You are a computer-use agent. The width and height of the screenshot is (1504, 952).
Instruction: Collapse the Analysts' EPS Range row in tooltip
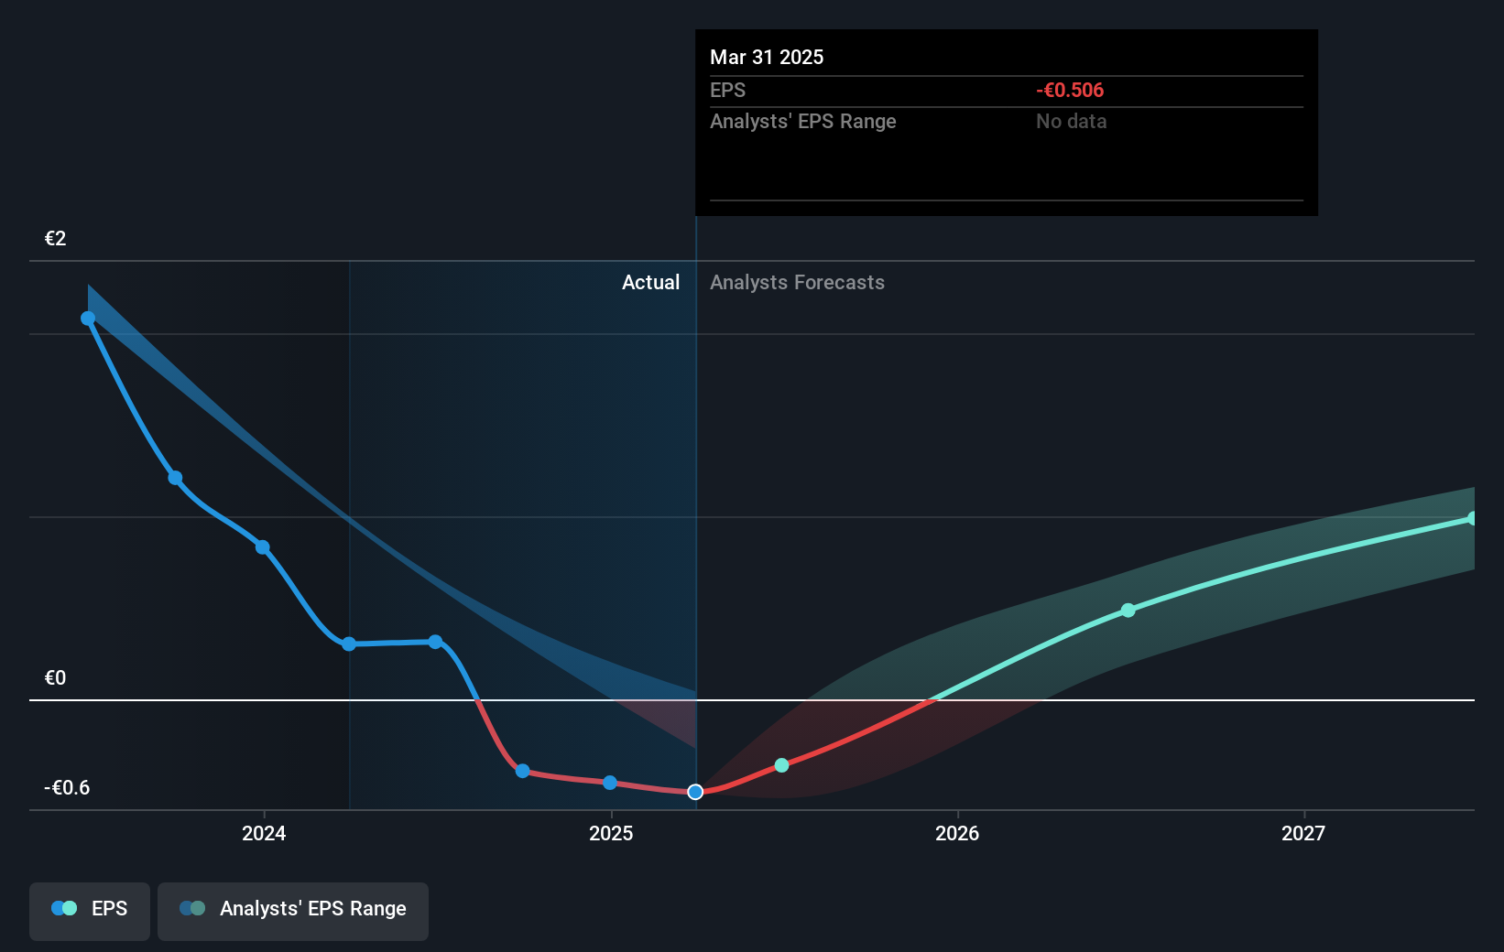coord(802,121)
